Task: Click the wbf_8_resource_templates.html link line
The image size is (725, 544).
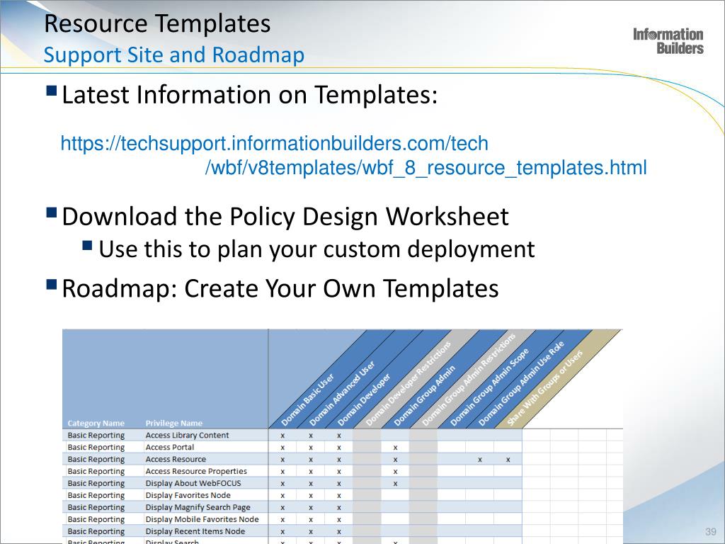Action: [426, 167]
